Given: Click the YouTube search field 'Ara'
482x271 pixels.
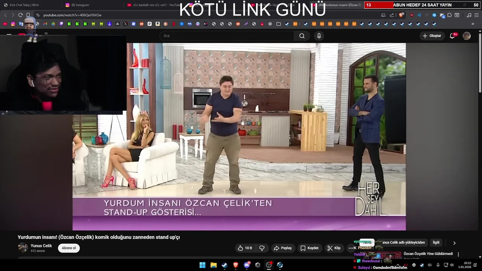Looking at the screenshot, I should point(227,36).
